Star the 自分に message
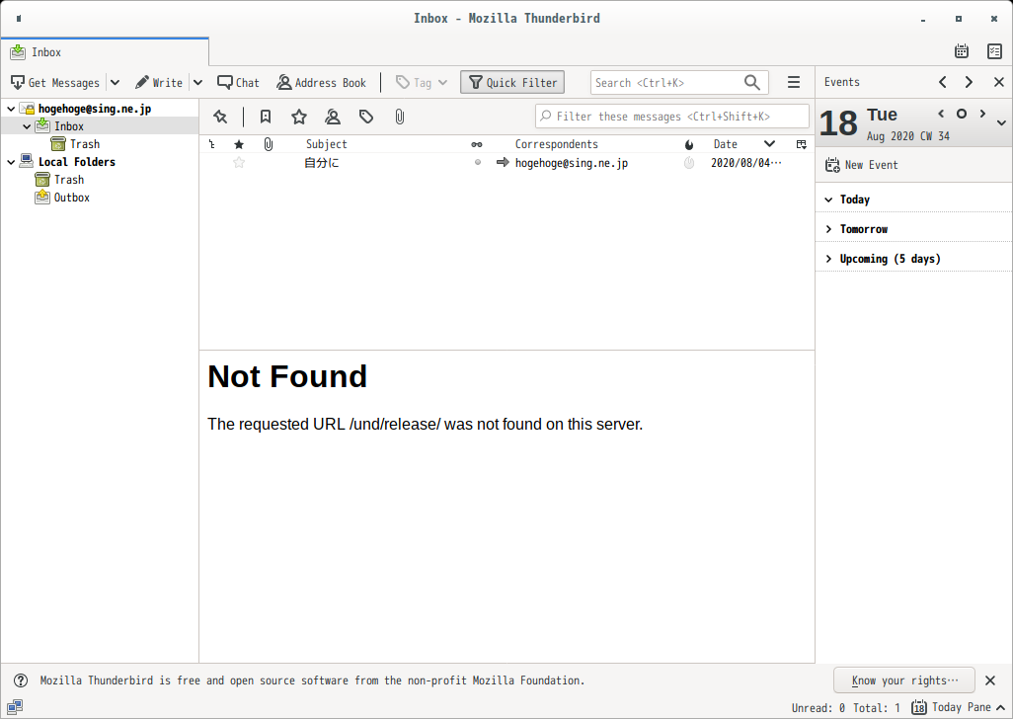Image resolution: width=1013 pixels, height=719 pixels. click(239, 163)
